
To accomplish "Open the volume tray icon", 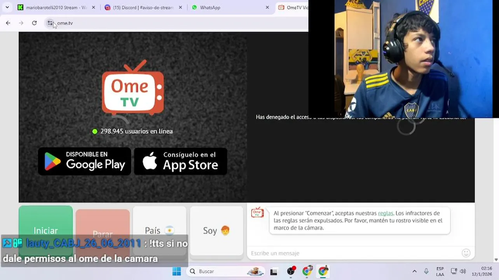I will [x=462, y=271].
